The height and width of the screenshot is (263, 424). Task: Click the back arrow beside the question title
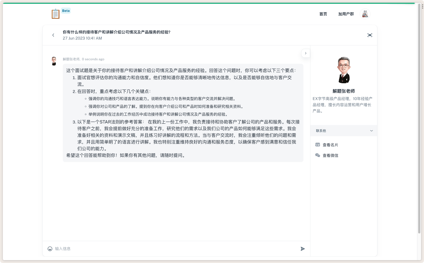pos(53,35)
